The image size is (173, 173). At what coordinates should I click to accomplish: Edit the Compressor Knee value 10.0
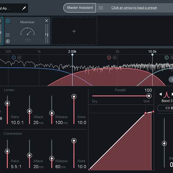coord(82,167)
